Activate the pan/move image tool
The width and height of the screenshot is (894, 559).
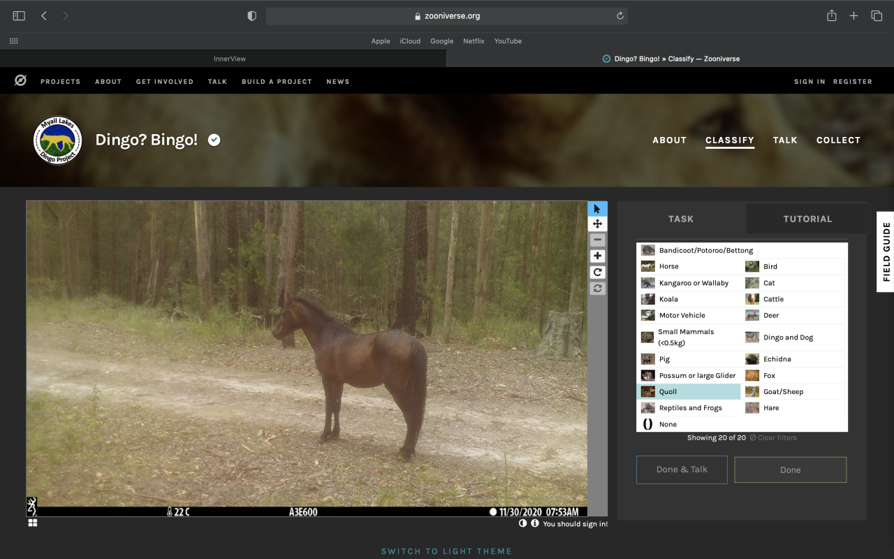pos(597,224)
